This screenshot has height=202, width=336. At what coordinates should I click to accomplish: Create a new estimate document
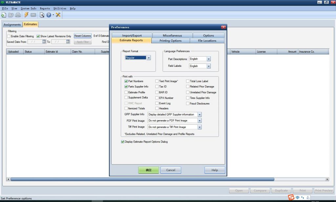click(3, 15)
